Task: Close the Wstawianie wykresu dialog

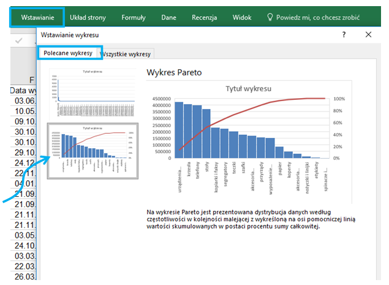Action: (368, 34)
